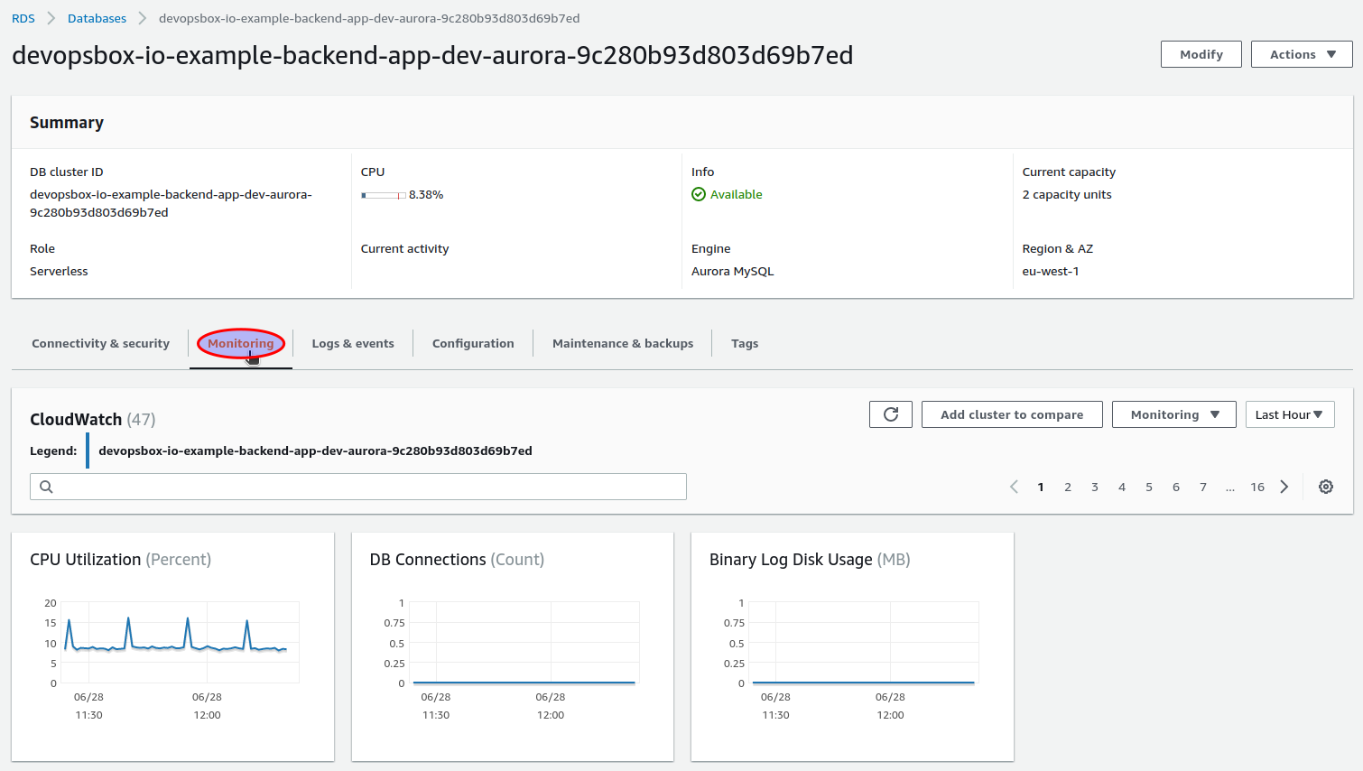Advance to next metrics page with right chevron
The image size is (1363, 771).
click(1284, 487)
